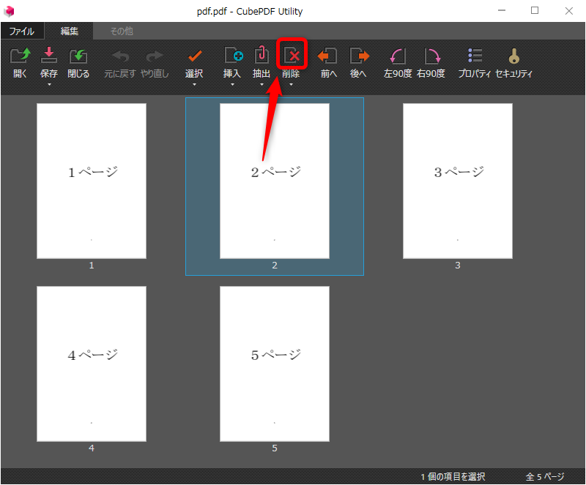Move page with 前へ icon
The width and height of the screenshot is (586, 485).
327,56
